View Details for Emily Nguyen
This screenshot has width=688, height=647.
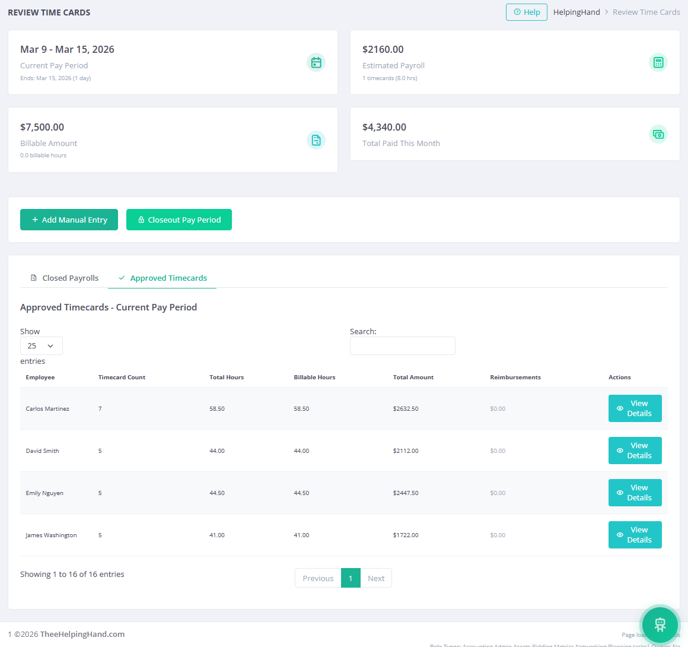635,493
